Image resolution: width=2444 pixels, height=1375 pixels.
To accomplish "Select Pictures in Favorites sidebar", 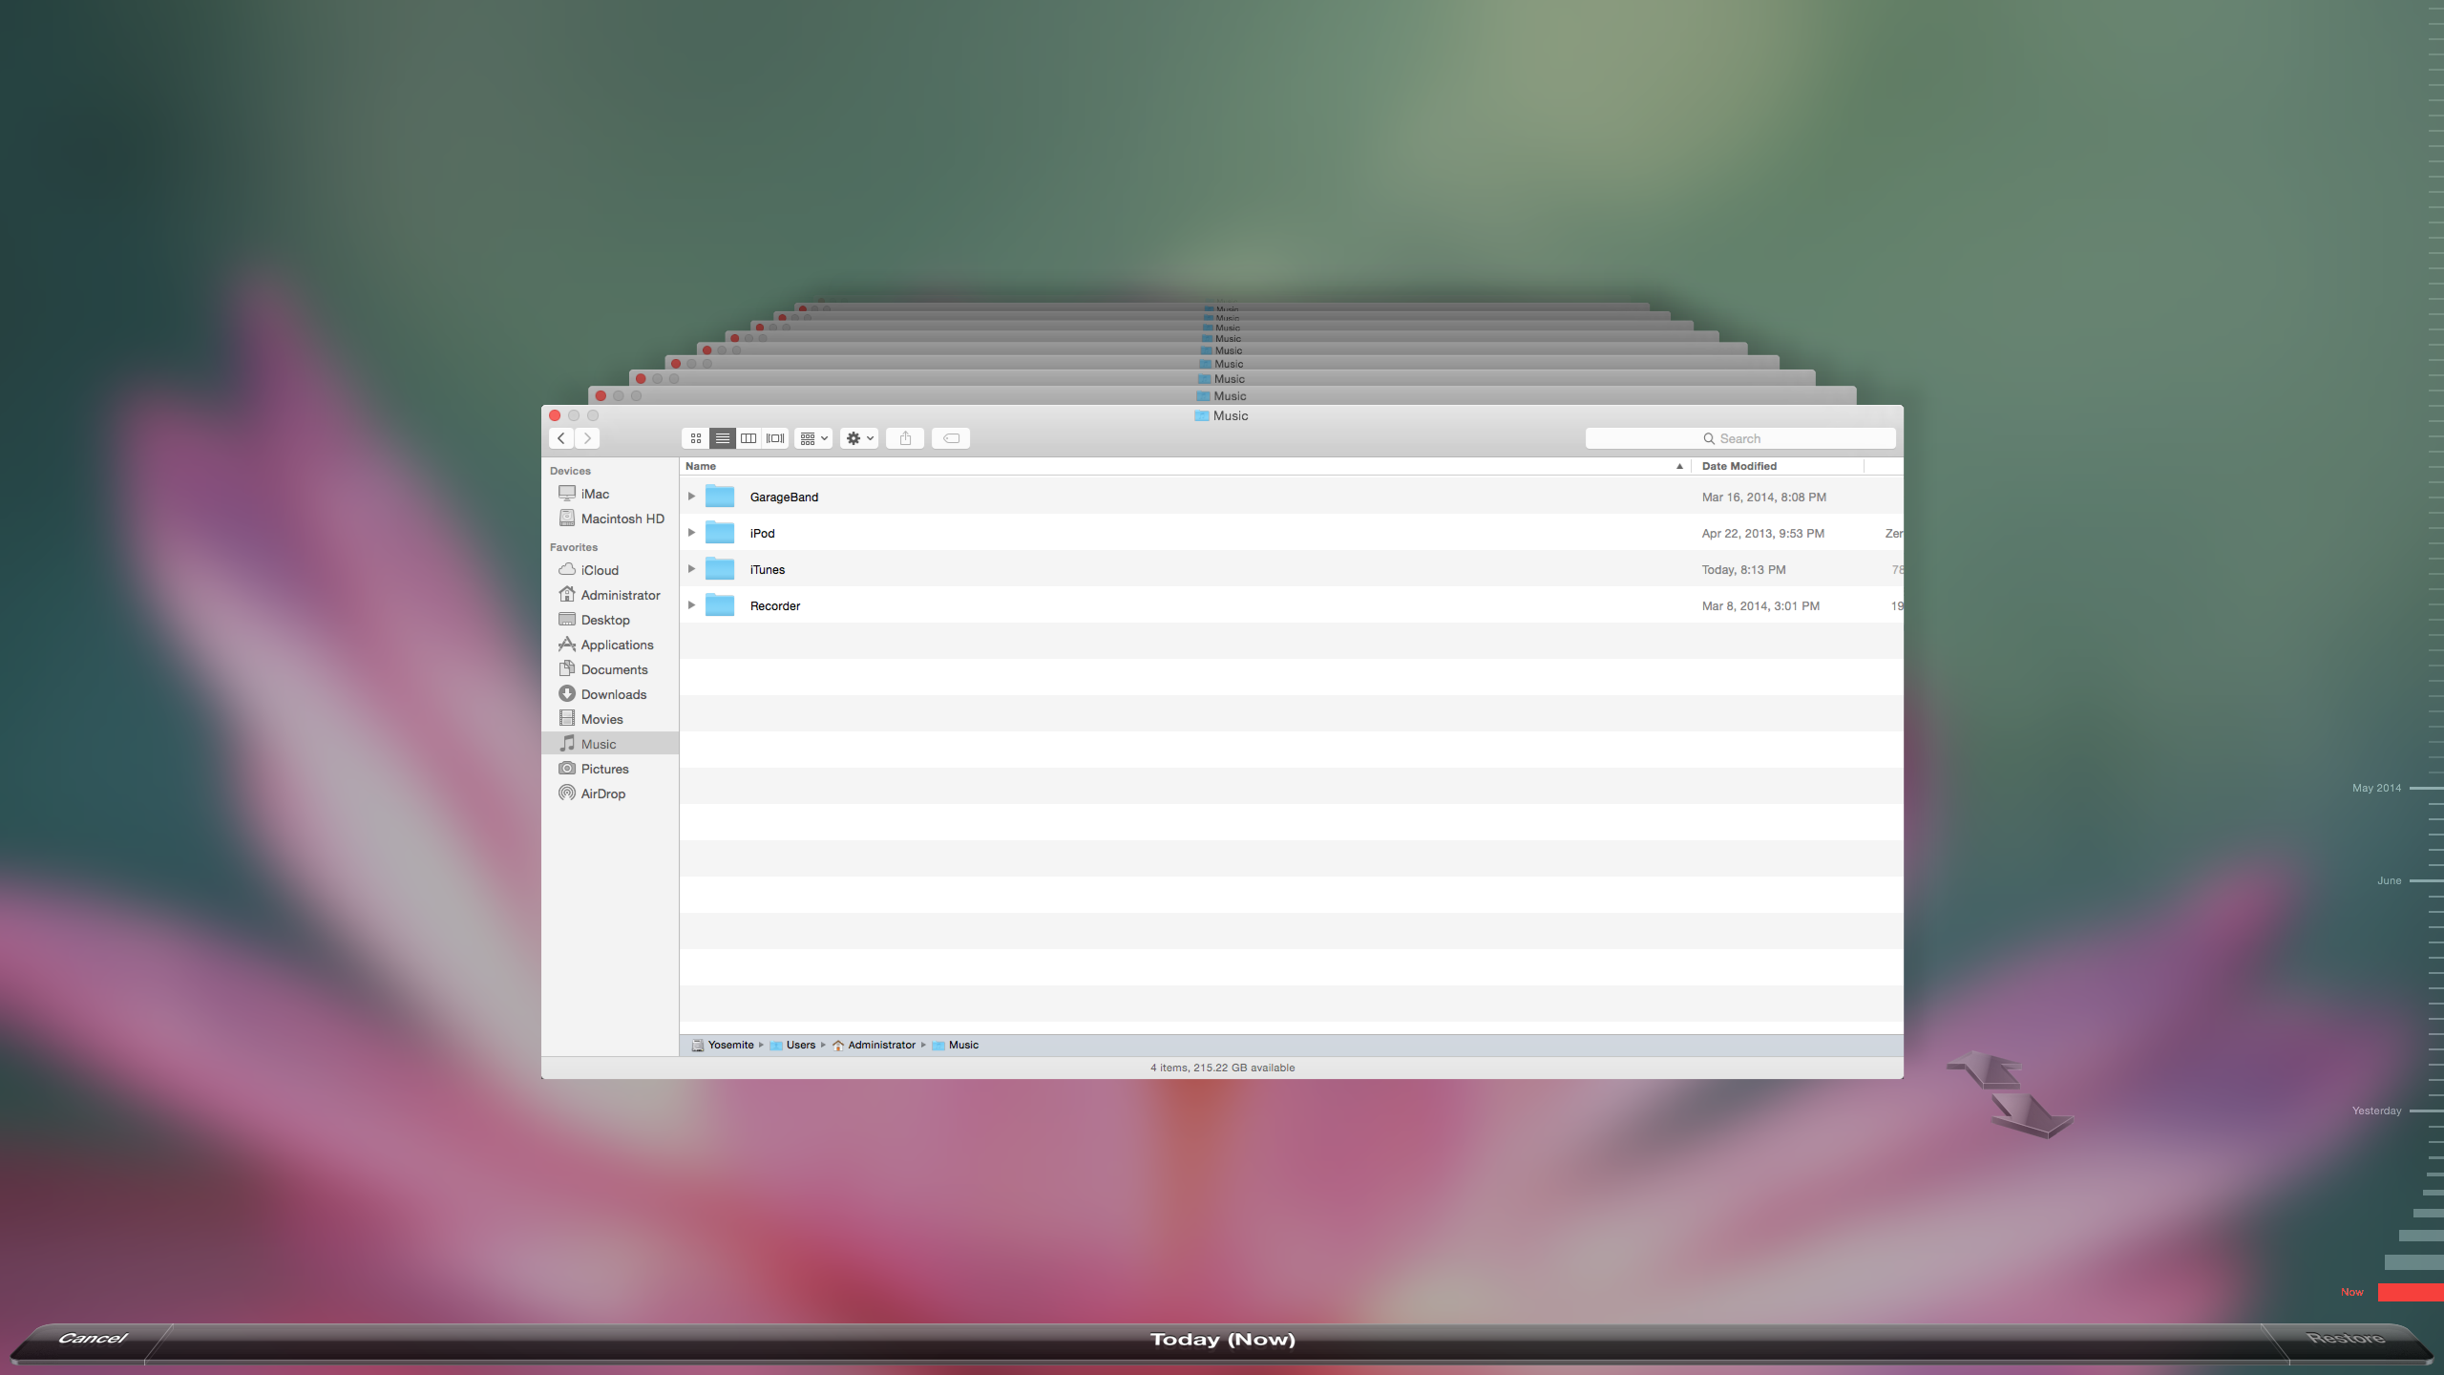I will [x=604, y=769].
